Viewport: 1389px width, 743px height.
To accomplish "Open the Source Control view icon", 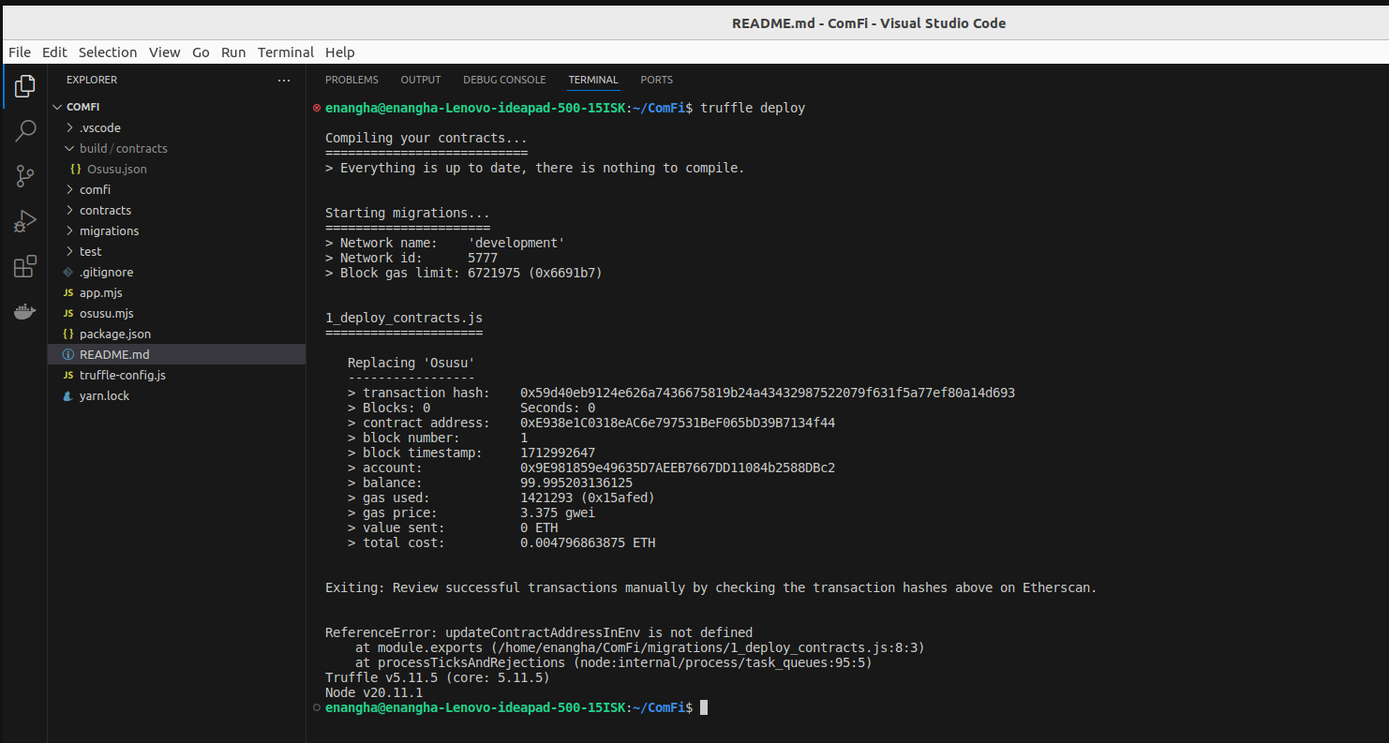I will [24, 175].
